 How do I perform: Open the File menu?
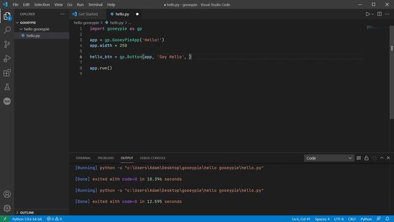click(x=15, y=4)
